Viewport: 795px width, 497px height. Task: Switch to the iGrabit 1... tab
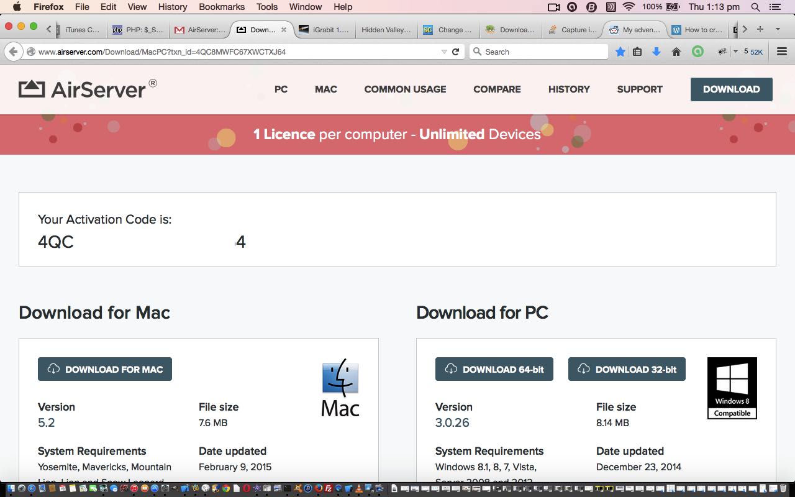click(324, 29)
